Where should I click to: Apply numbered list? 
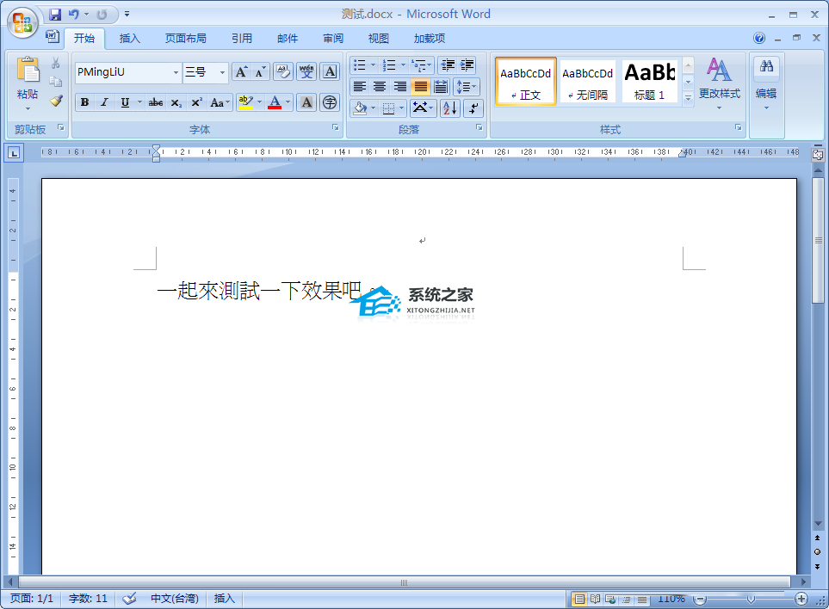point(389,65)
